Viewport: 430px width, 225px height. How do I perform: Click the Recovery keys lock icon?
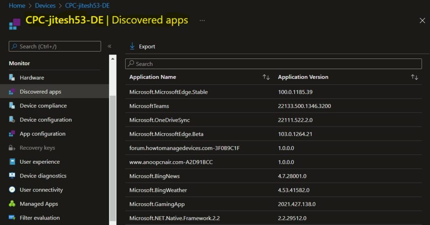[x=12, y=148]
